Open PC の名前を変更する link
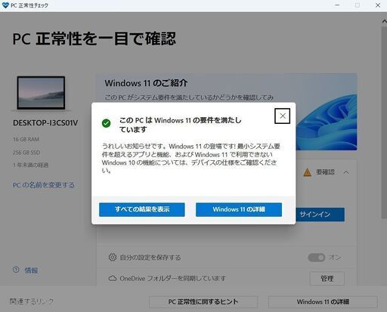The width and height of the screenshot is (387, 312). coord(44,185)
